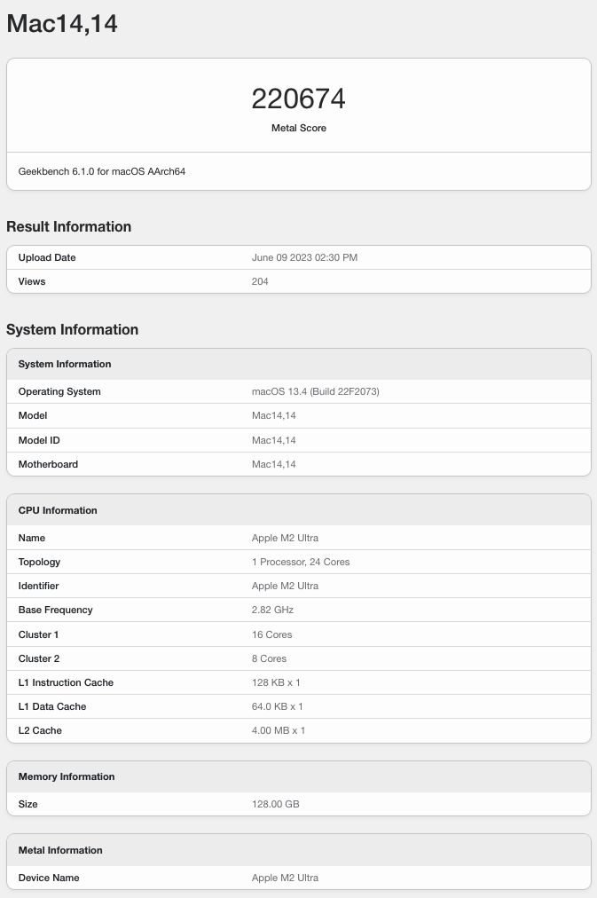Click the Operating System macOS 13.4 value

[316, 391]
